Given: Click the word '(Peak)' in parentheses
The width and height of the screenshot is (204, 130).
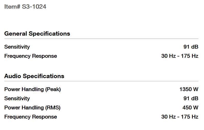Looking at the screenshot, I should tap(53, 89).
